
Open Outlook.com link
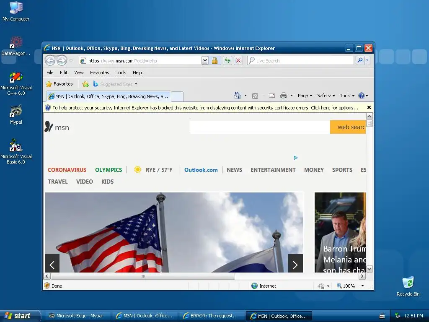pyautogui.click(x=201, y=170)
